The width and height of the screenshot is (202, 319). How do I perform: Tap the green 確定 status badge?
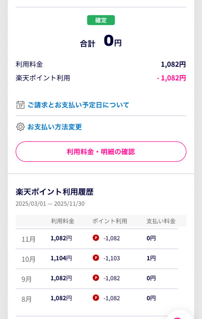tap(101, 21)
